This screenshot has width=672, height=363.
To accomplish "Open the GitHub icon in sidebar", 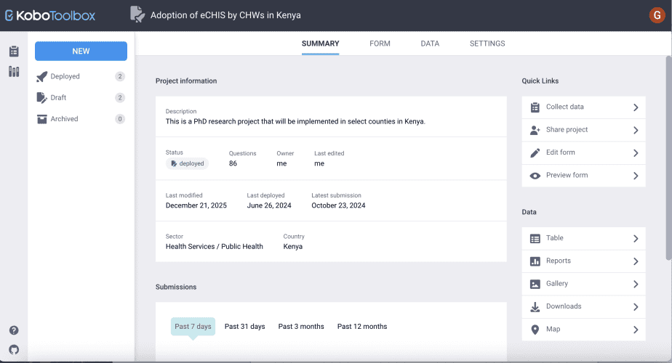I will [14, 349].
